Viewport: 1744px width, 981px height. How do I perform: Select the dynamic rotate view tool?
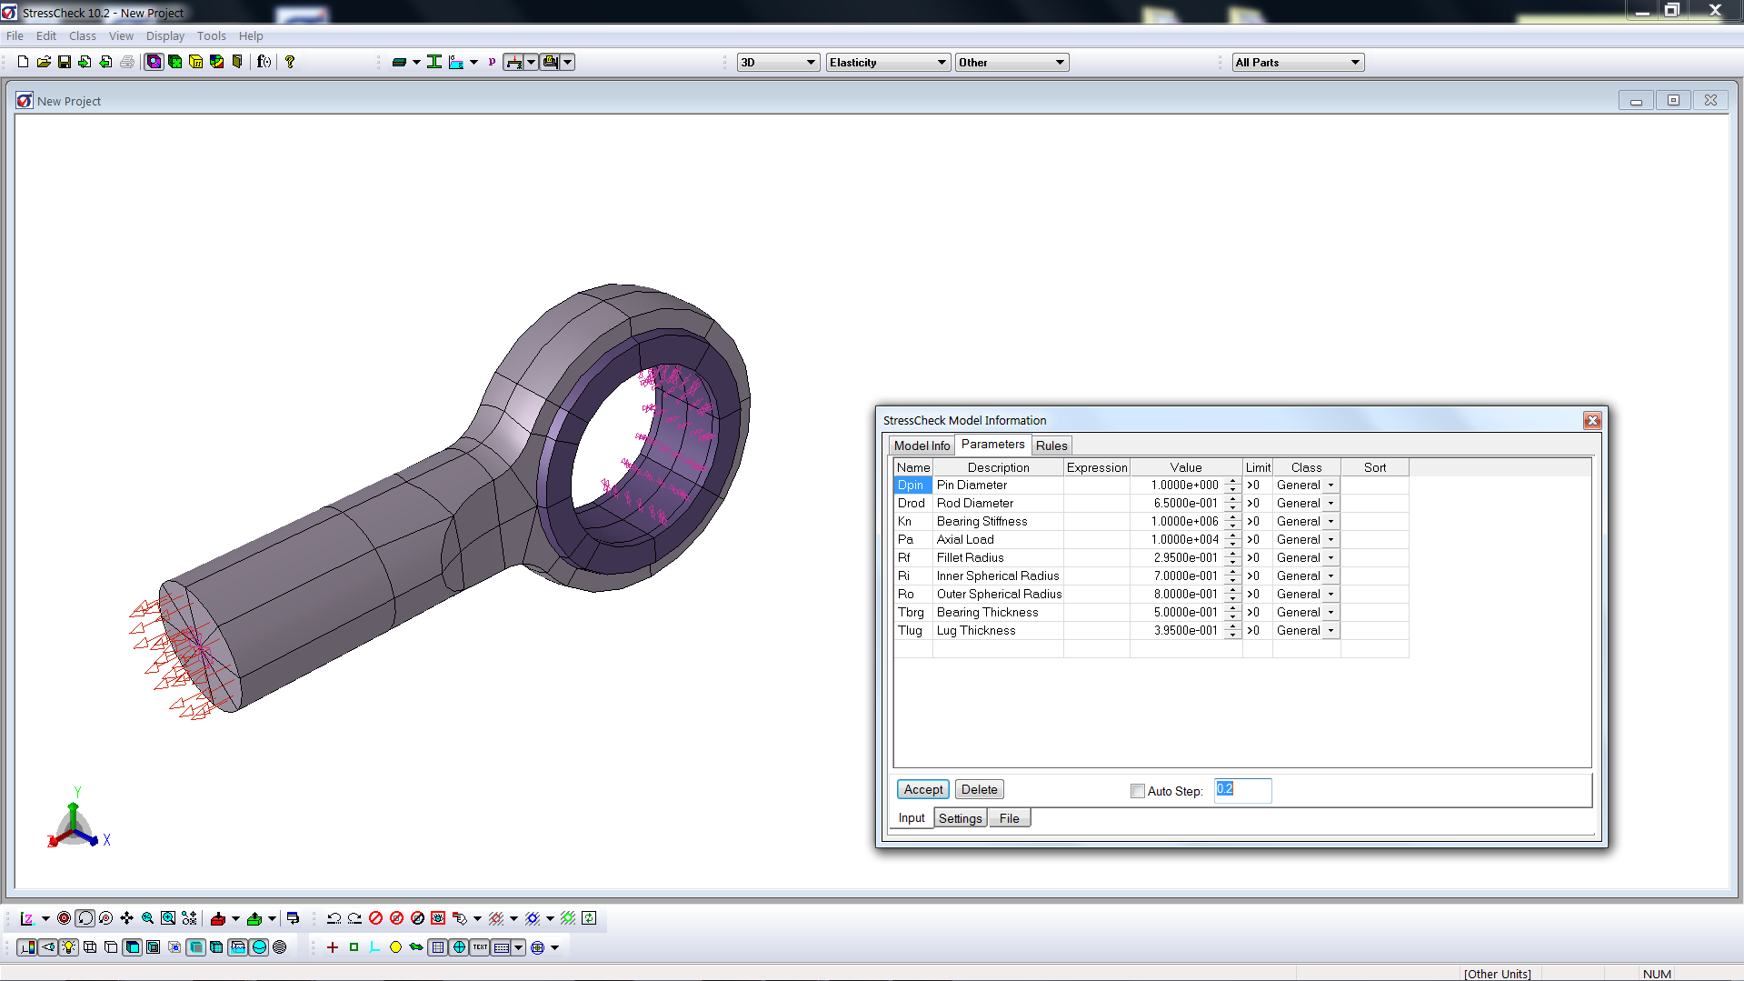pyautogui.click(x=84, y=919)
